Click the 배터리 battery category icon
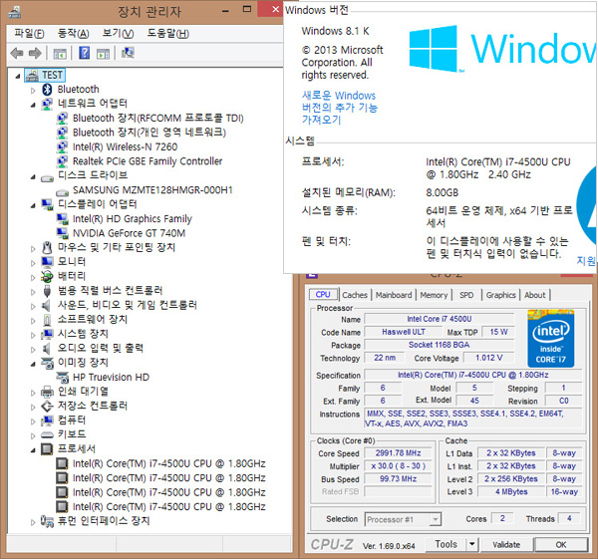The height and width of the screenshot is (560, 598). tap(47, 276)
